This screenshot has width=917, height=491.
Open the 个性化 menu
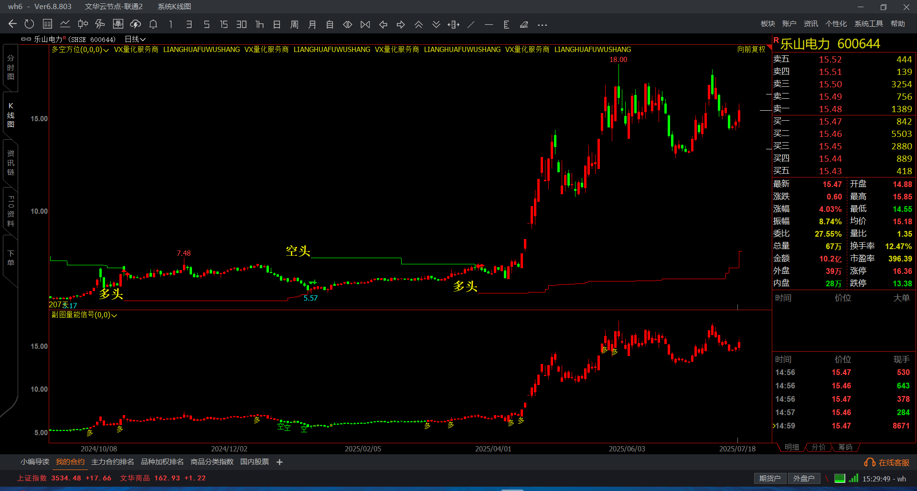(x=836, y=23)
